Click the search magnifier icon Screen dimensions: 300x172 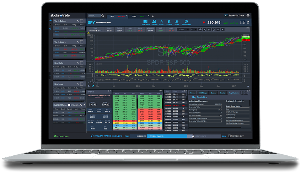(103, 16)
